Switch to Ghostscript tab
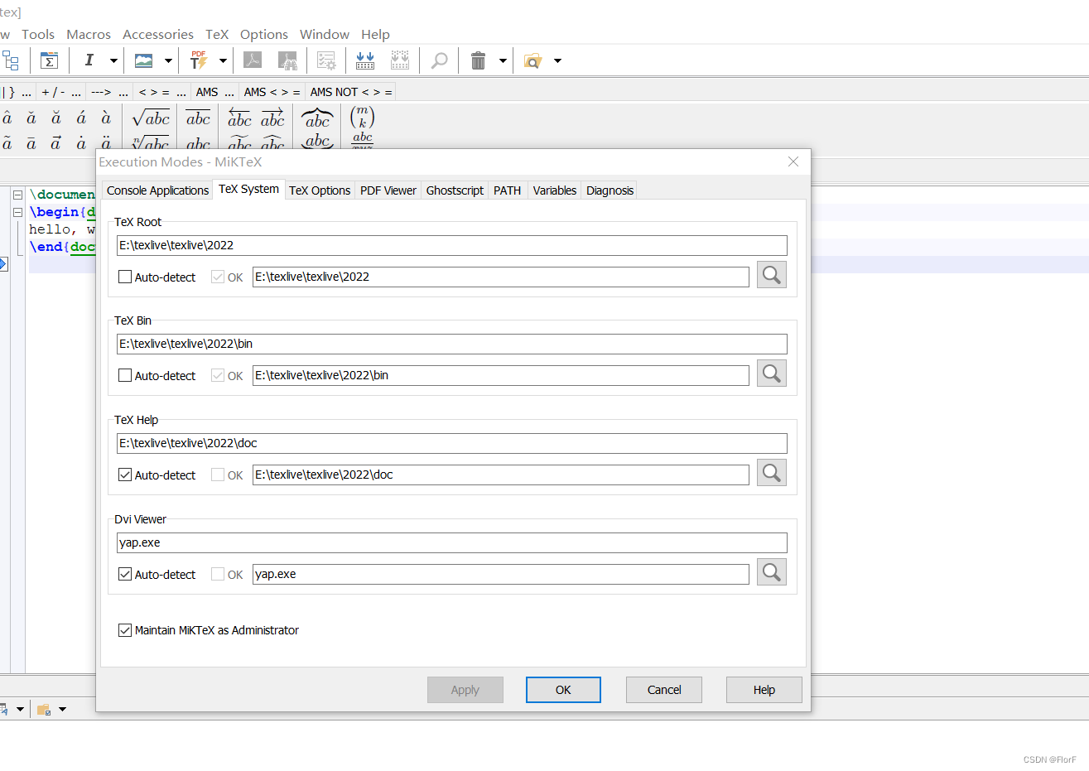 click(455, 190)
